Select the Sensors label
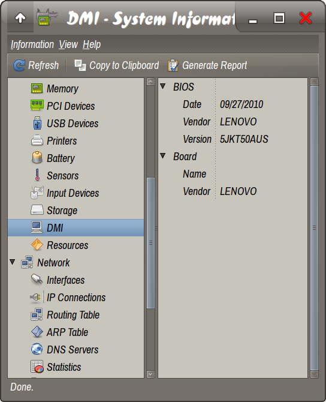 (63, 176)
